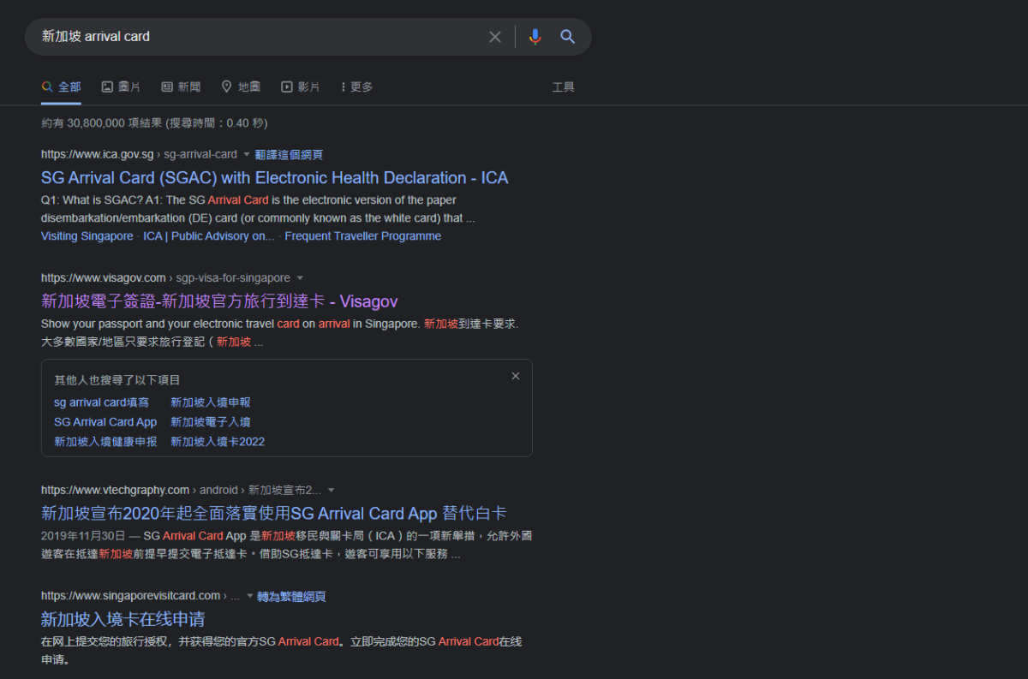
Task: Start voice search with the microphone icon
Action: (535, 37)
